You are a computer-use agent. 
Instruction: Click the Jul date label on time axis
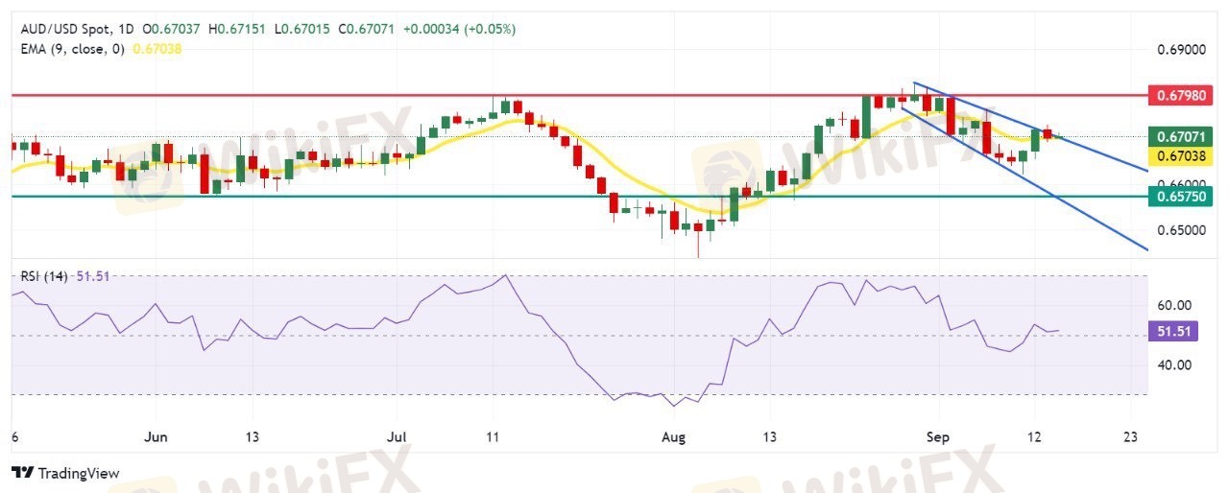click(396, 436)
